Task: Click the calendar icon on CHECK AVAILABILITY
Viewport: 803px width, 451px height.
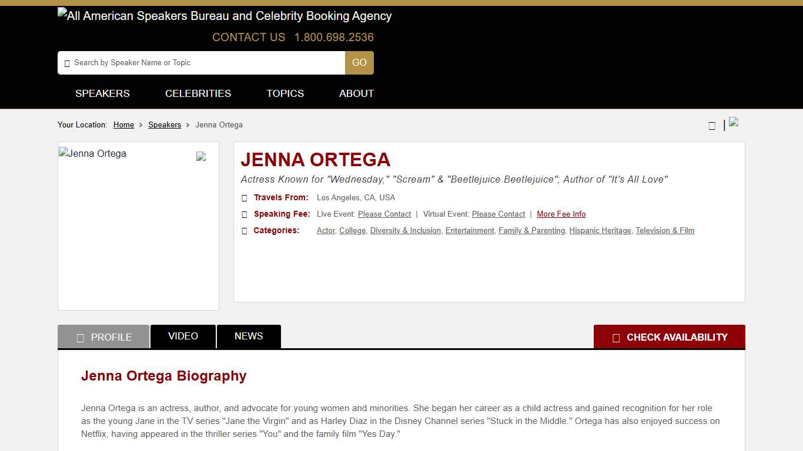Action: 616,338
